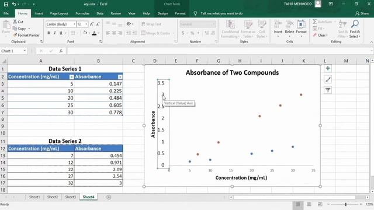Click the horizontal scrollbar
Screen dimensions: 374x210
(x=295, y=197)
